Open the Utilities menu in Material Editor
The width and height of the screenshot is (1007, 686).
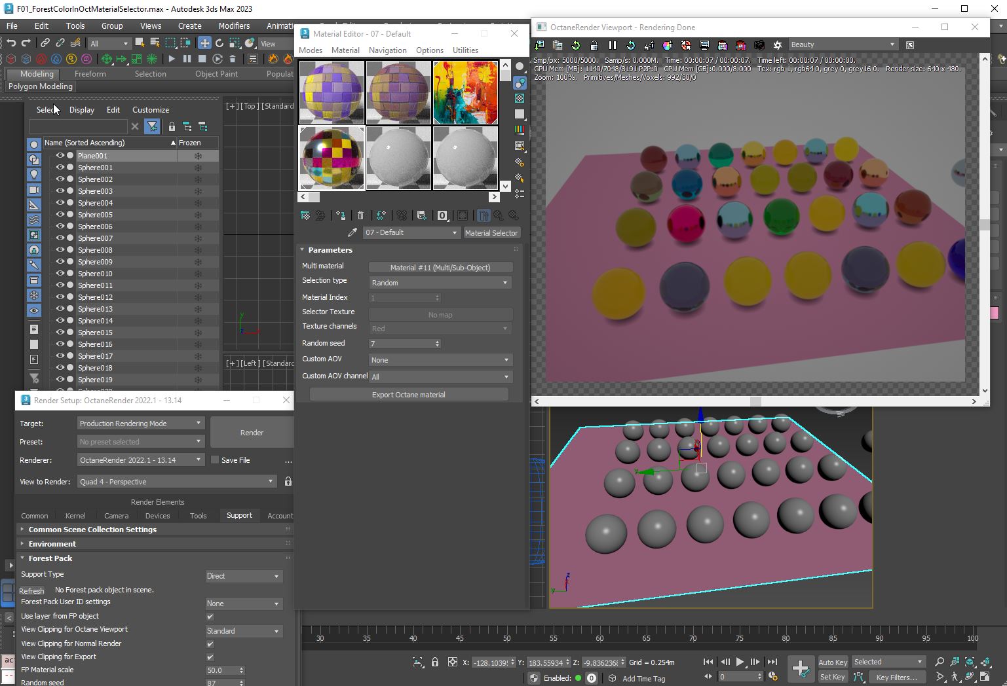(465, 50)
